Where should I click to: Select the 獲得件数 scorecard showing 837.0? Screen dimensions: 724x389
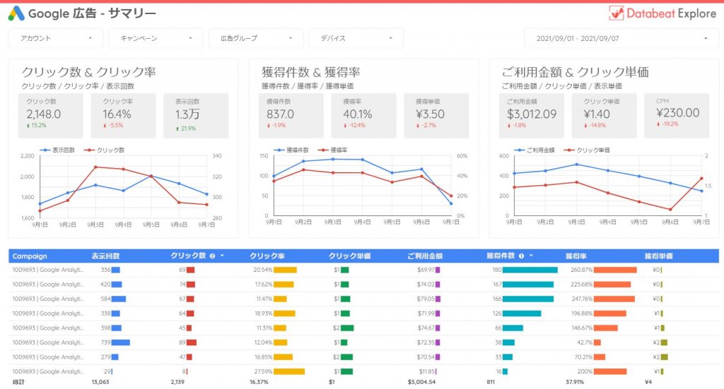coord(291,116)
